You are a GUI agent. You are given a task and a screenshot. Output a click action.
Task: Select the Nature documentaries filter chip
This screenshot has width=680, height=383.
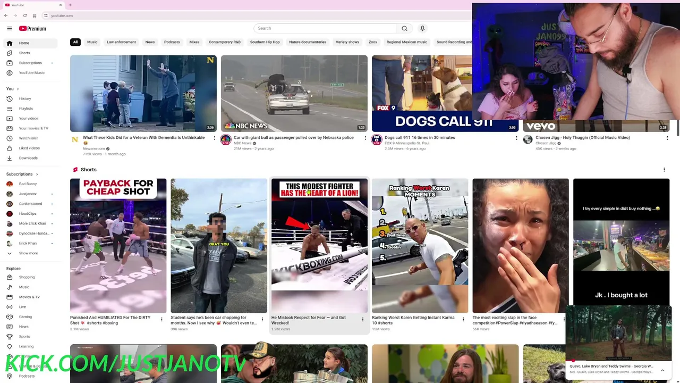[x=308, y=42]
